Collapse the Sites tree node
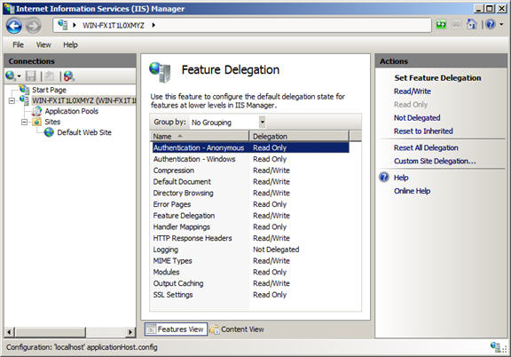Viewport: 511px width, 357px height. coord(24,122)
